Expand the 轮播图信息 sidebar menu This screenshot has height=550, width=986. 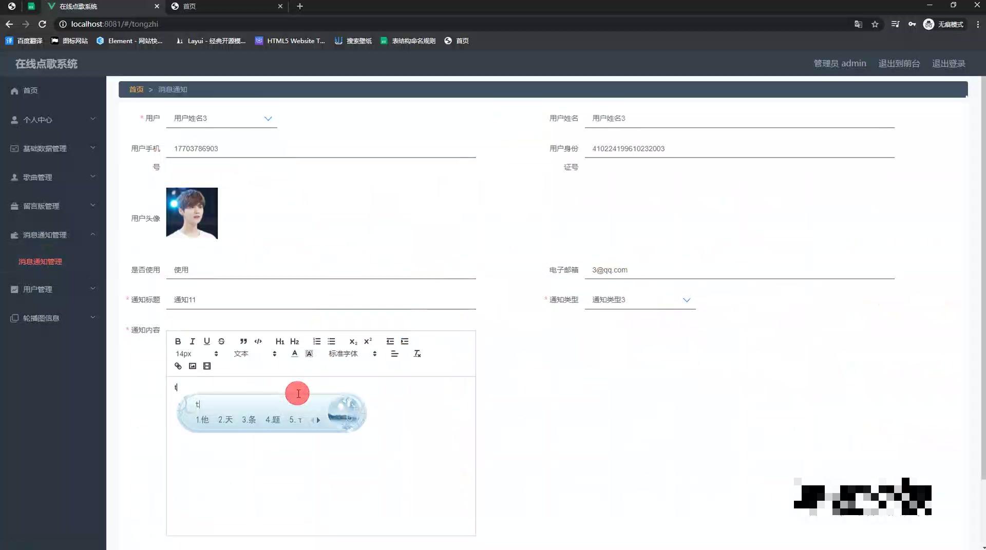click(53, 318)
